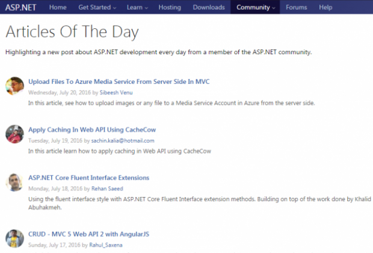Open Apply Caching In Web API article

pyautogui.click(x=92, y=130)
